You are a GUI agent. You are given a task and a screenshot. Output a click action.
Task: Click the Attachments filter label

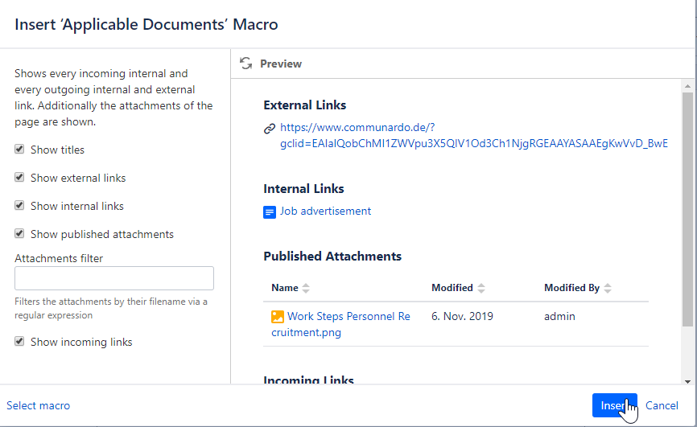click(59, 259)
